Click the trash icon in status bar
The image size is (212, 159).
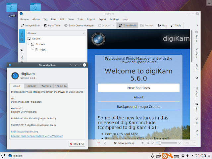[99, 143]
